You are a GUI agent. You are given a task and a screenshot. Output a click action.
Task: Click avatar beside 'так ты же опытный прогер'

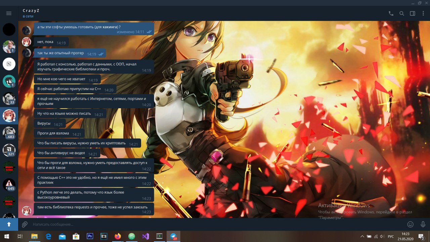[27, 53]
